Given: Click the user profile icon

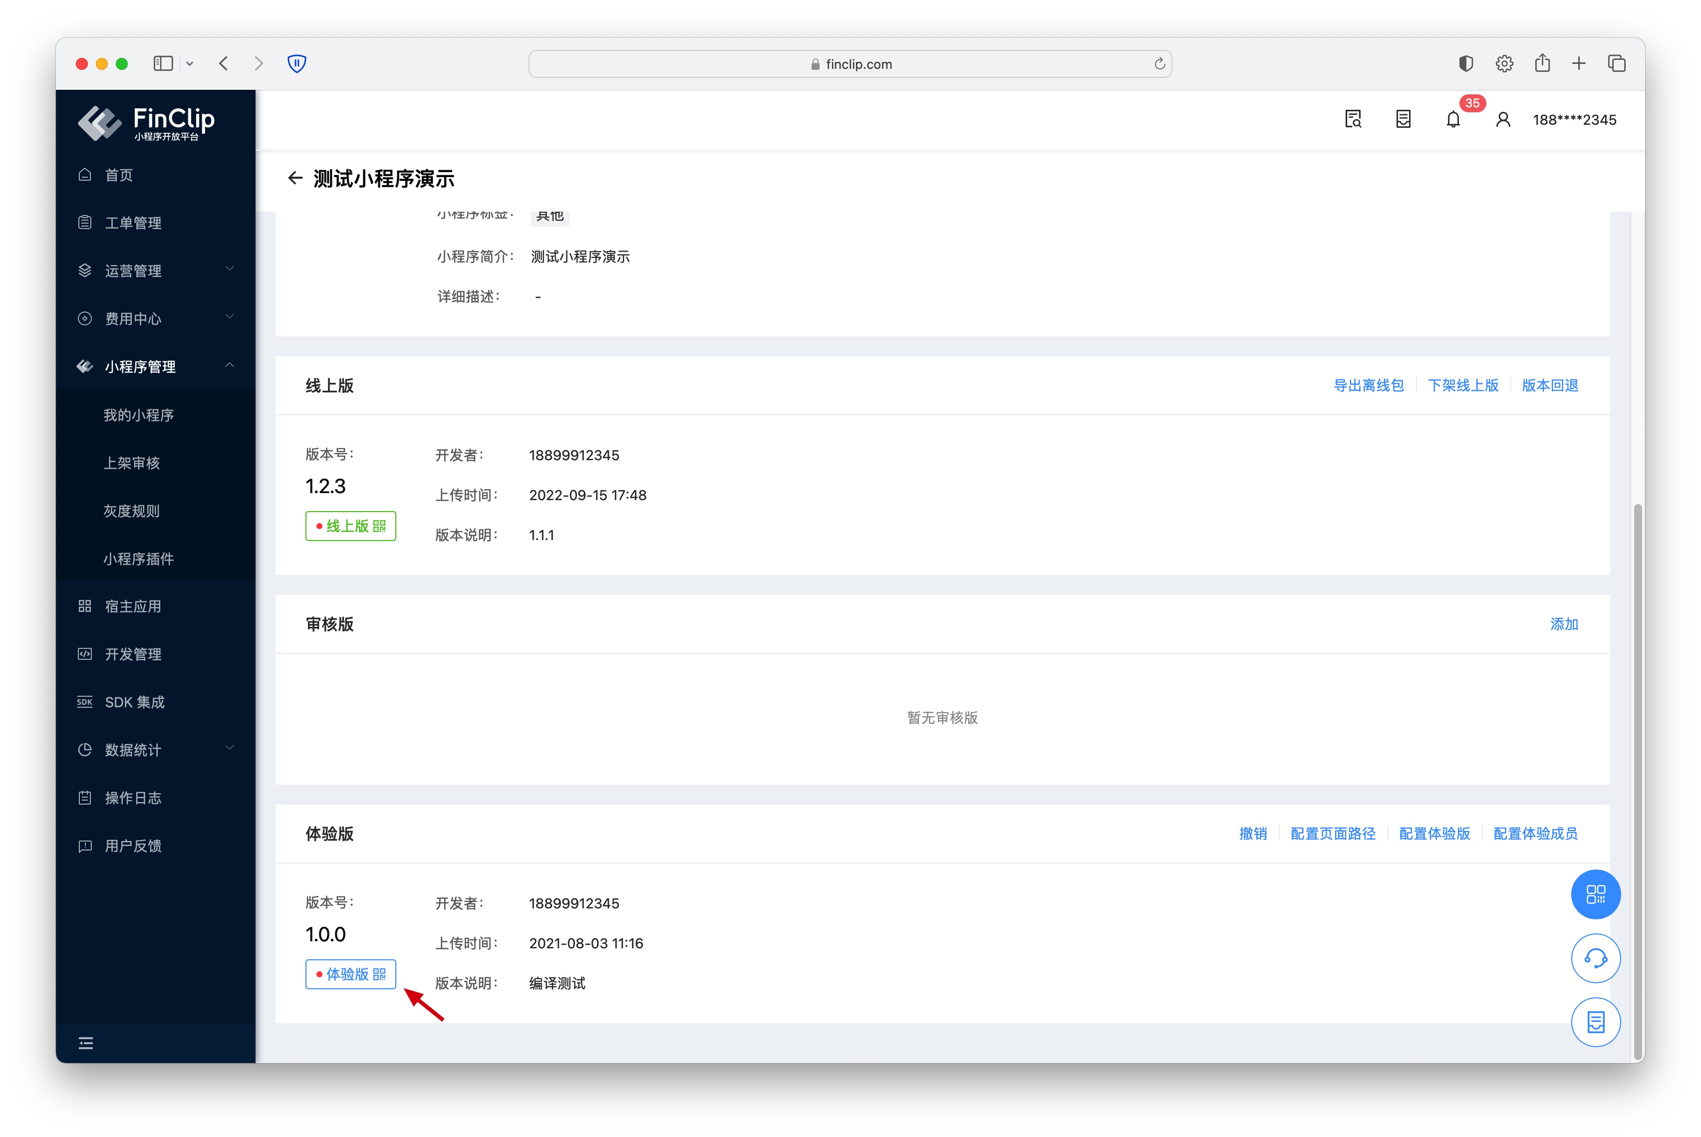Looking at the screenshot, I should click(1503, 120).
